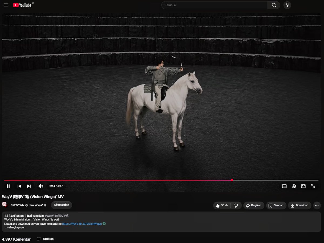Viewport: 324px width, 243px height.
Task: Save video with Simpan button
Action: [x=276, y=205]
